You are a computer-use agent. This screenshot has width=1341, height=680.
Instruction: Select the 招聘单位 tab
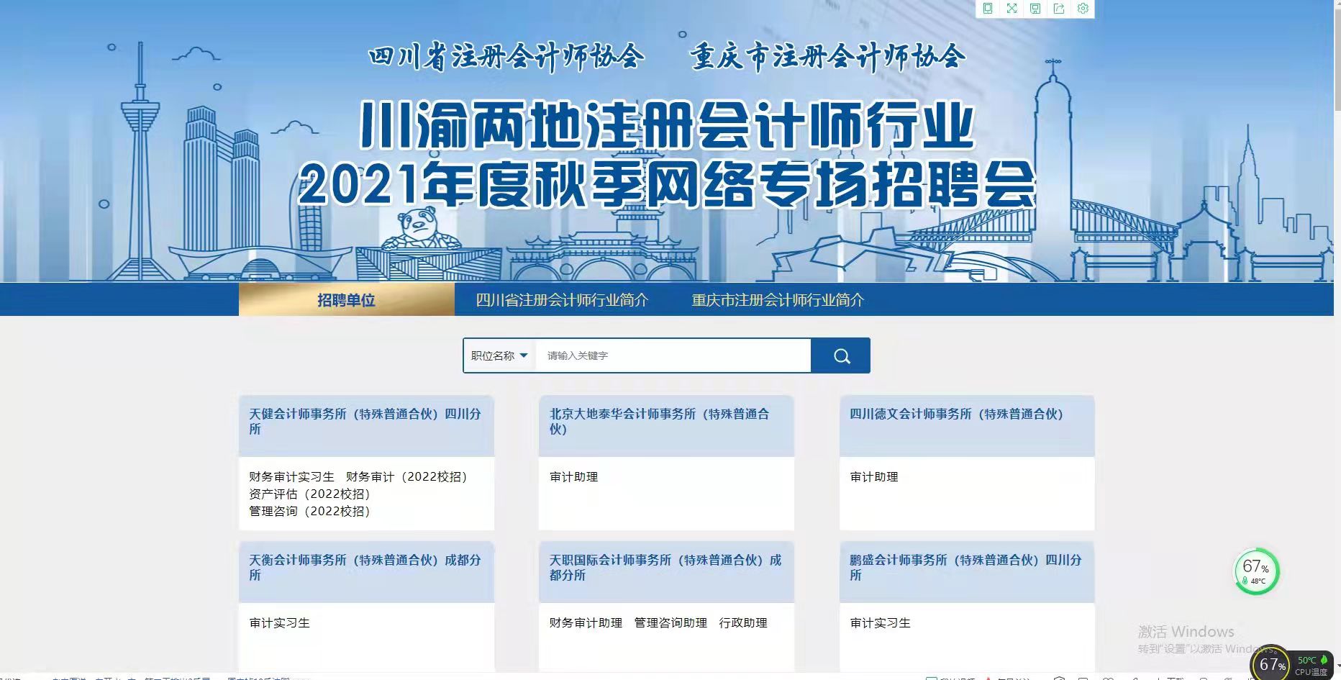pyautogui.click(x=346, y=300)
